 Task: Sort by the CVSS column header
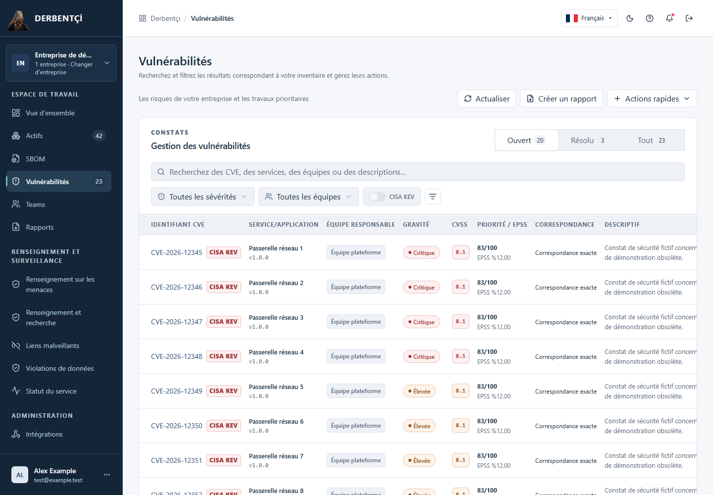(x=459, y=225)
